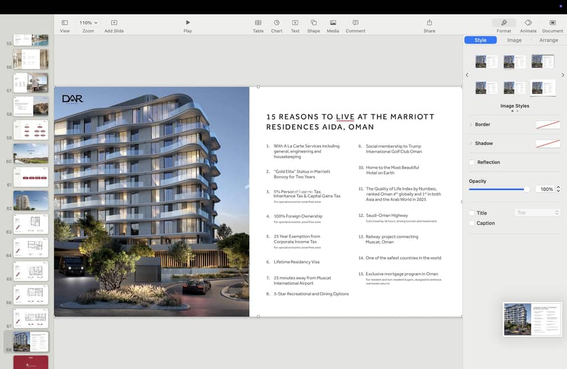Click the Share icon
The width and height of the screenshot is (567, 369).
tap(429, 22)
